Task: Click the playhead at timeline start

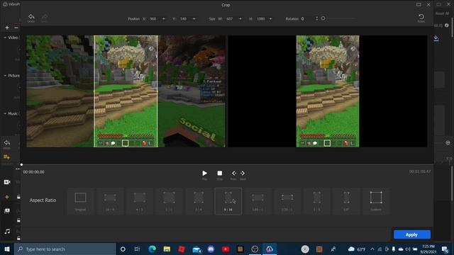Action: pos(21,165)
